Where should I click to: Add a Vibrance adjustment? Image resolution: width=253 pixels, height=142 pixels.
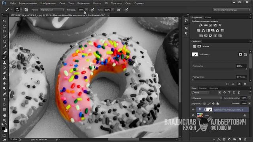point(220,25)
